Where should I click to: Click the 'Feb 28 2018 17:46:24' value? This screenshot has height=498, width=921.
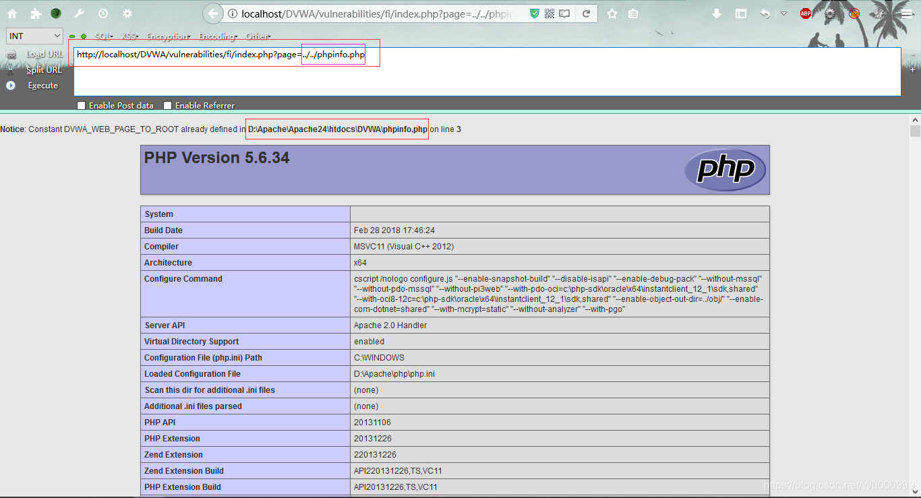click(x=394, y=230)
